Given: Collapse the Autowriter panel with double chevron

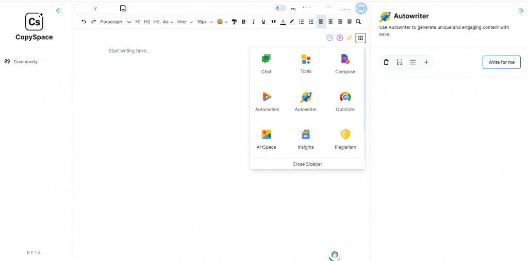Looking at the screenshot, I should [x=521, y=11].
